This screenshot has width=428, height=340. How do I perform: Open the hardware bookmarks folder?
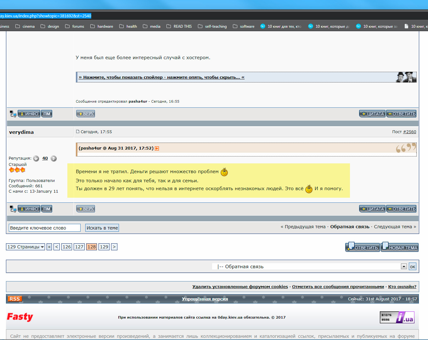pyautogui.click(x=102, y=26)
